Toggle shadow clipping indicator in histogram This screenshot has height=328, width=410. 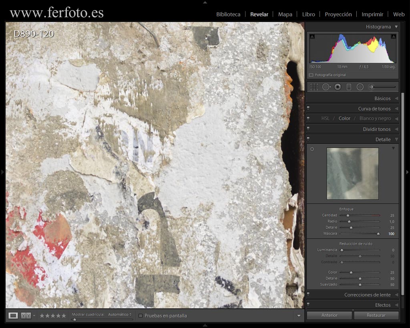312,36
